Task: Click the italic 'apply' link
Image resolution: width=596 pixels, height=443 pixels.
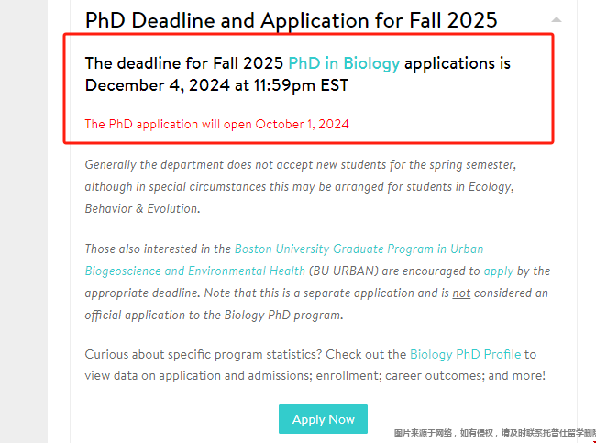Action: 498,271
